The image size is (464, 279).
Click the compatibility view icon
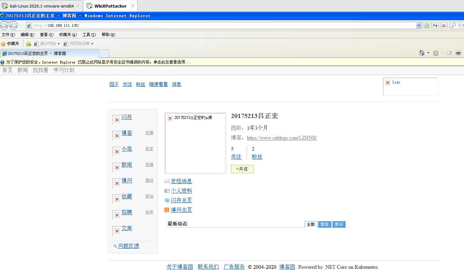[x=427, y=25]
